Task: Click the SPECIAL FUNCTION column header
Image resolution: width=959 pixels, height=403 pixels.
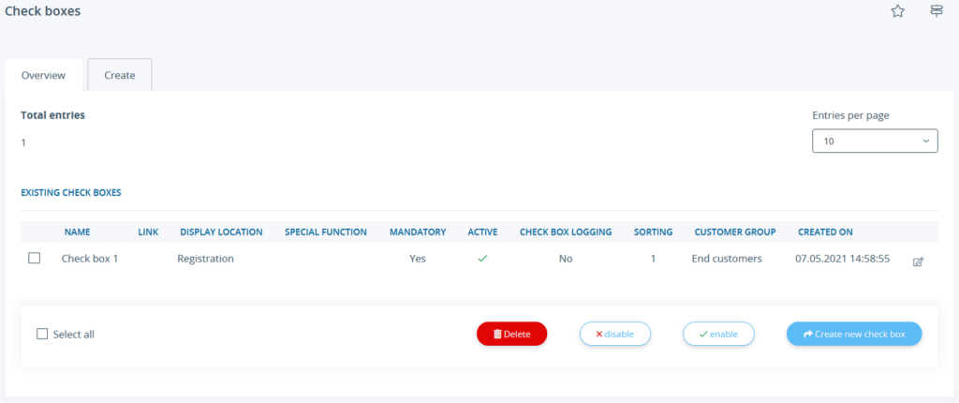Action: tap(326, 232)
